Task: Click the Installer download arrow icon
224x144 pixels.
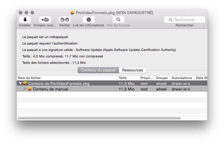Action: pyautogui.click(x=25, y=20)
